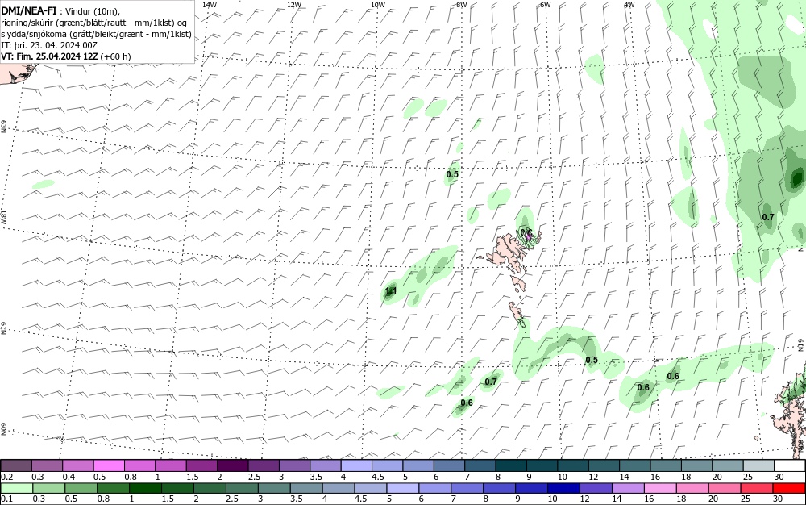Viewport: 806px width, 505px height.
Task: Click the 12W longitude label
Action: point(293,5)
